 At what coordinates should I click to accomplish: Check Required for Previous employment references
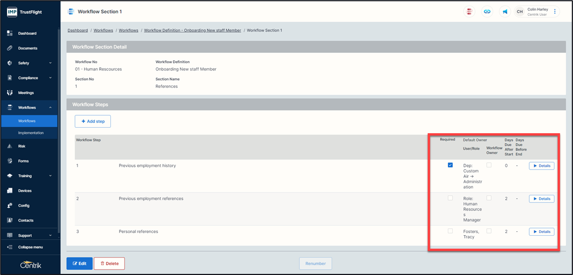pos(450,198)
